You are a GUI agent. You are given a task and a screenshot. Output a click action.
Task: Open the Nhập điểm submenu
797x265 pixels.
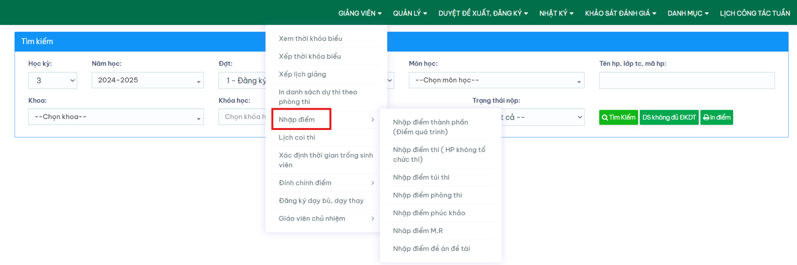326,119
